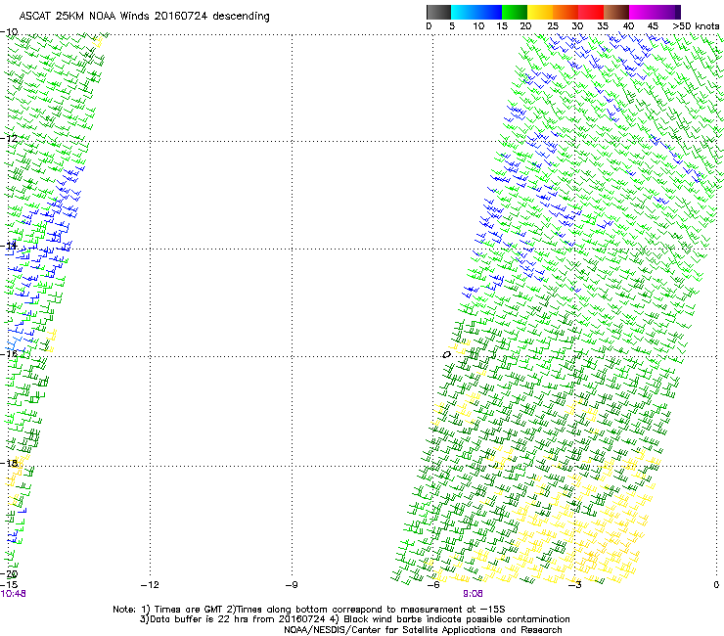
Task: Click the brown 35–40 knots color segment
Action: pyautogui.click(x=616, y=12)
